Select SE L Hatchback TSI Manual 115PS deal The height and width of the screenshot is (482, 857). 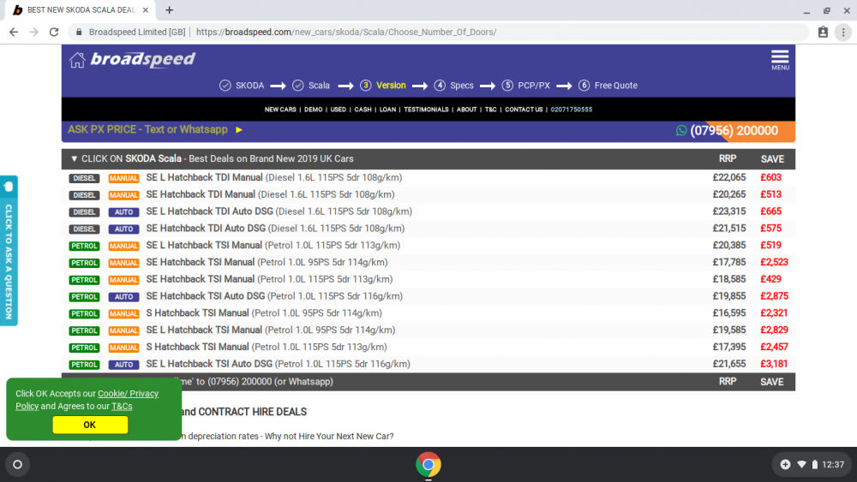[273, 246]
